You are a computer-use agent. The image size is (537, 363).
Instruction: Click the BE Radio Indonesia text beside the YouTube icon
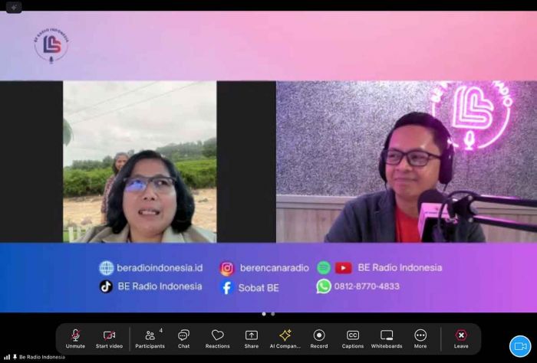(x=400, y=267)
